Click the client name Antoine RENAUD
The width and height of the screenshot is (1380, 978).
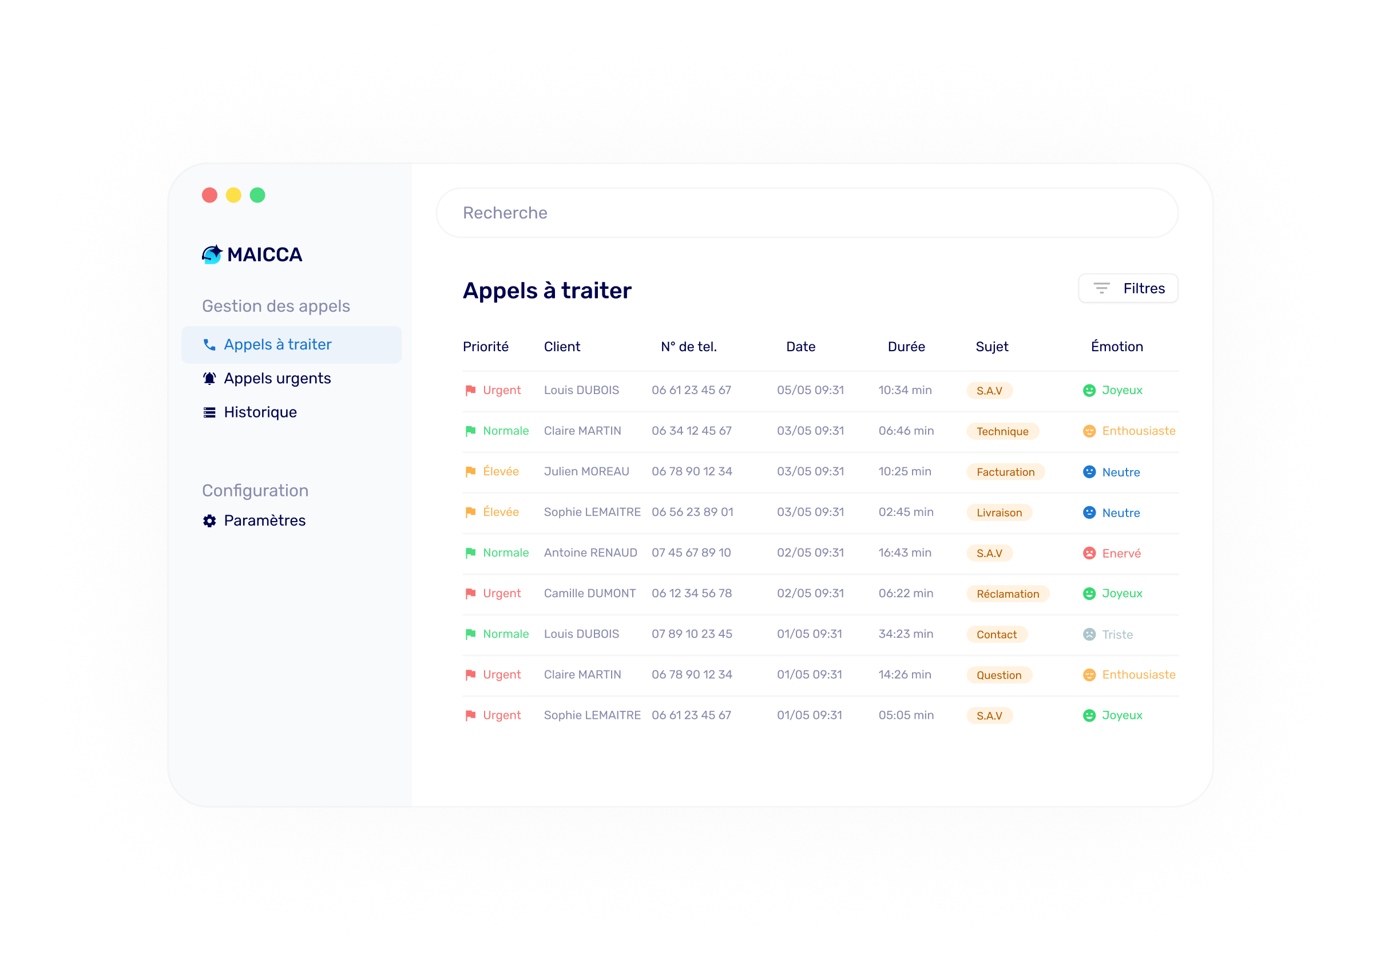(590, 553)
